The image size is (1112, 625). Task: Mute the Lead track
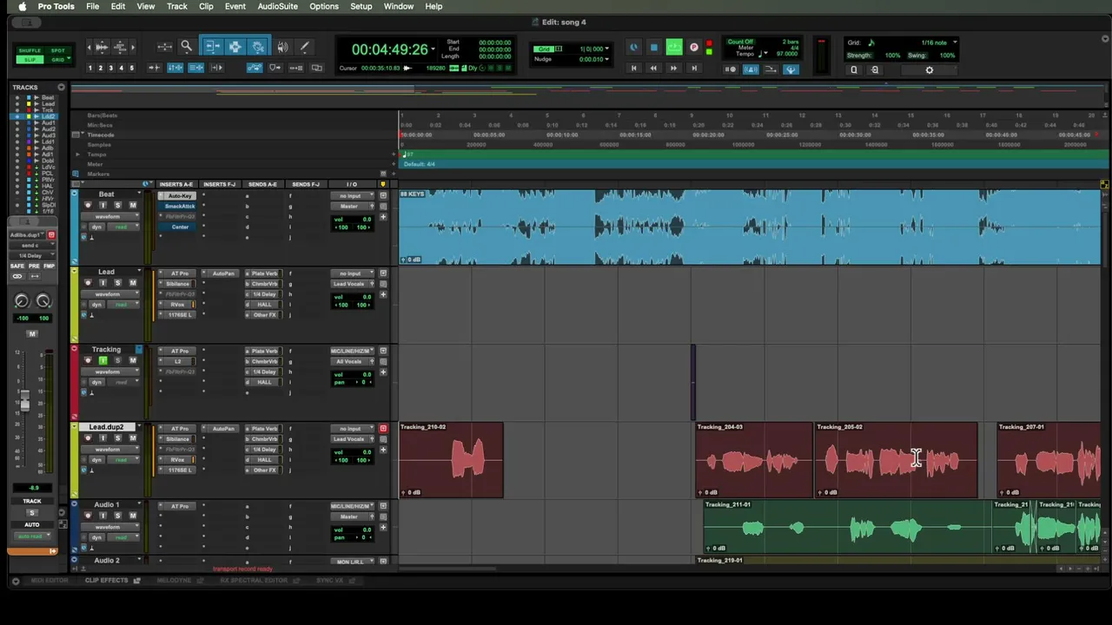click(x=133, y=283)
